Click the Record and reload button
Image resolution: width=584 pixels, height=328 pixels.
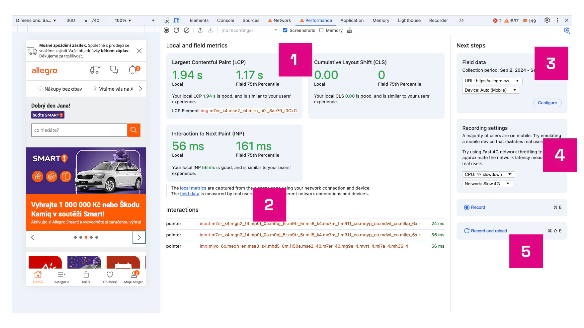tap(489, 231)
